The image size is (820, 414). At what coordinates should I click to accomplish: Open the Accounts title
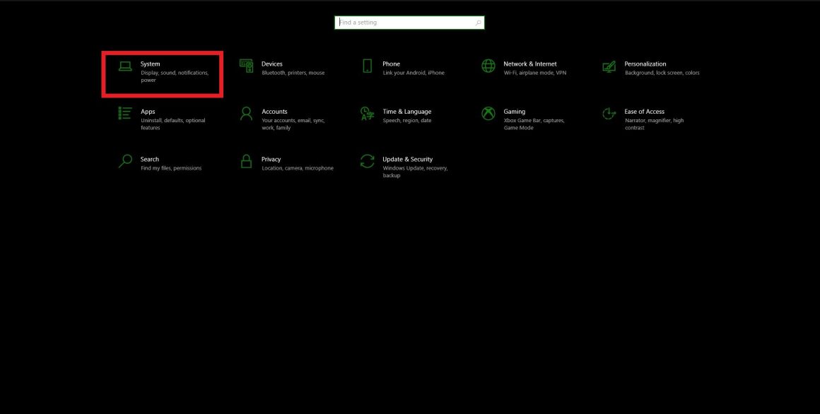click(274, 112)
